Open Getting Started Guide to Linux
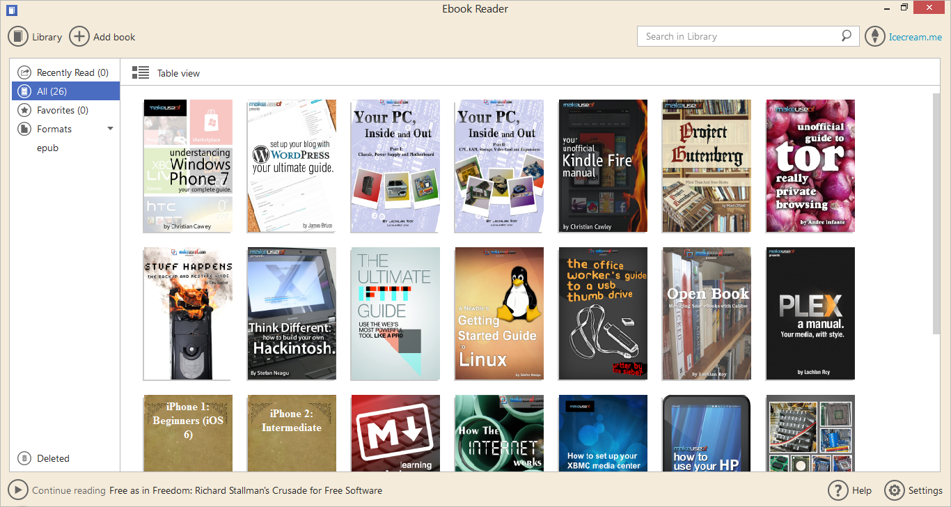951x507 pixels. click(x=499, y=313)
